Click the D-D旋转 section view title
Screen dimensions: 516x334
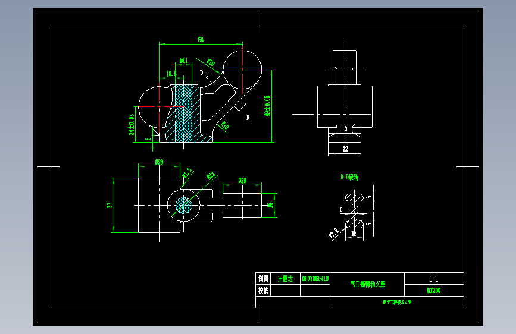tap(349, 177)
